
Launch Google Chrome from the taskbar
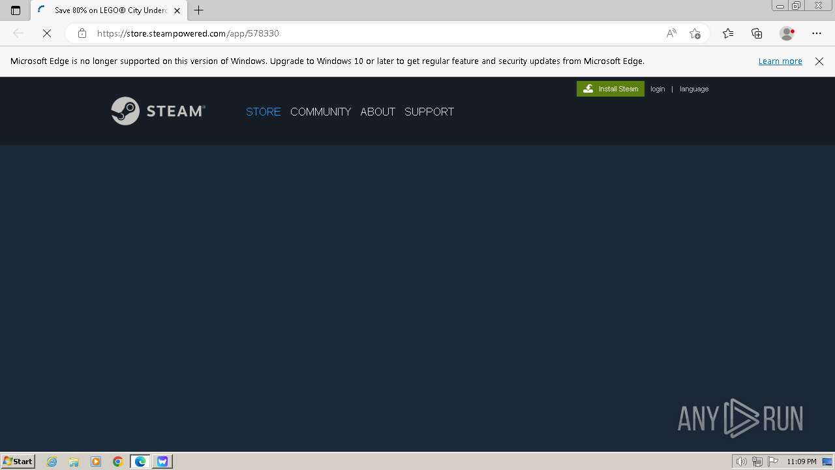pyautogui.click(x=117, y=462)
